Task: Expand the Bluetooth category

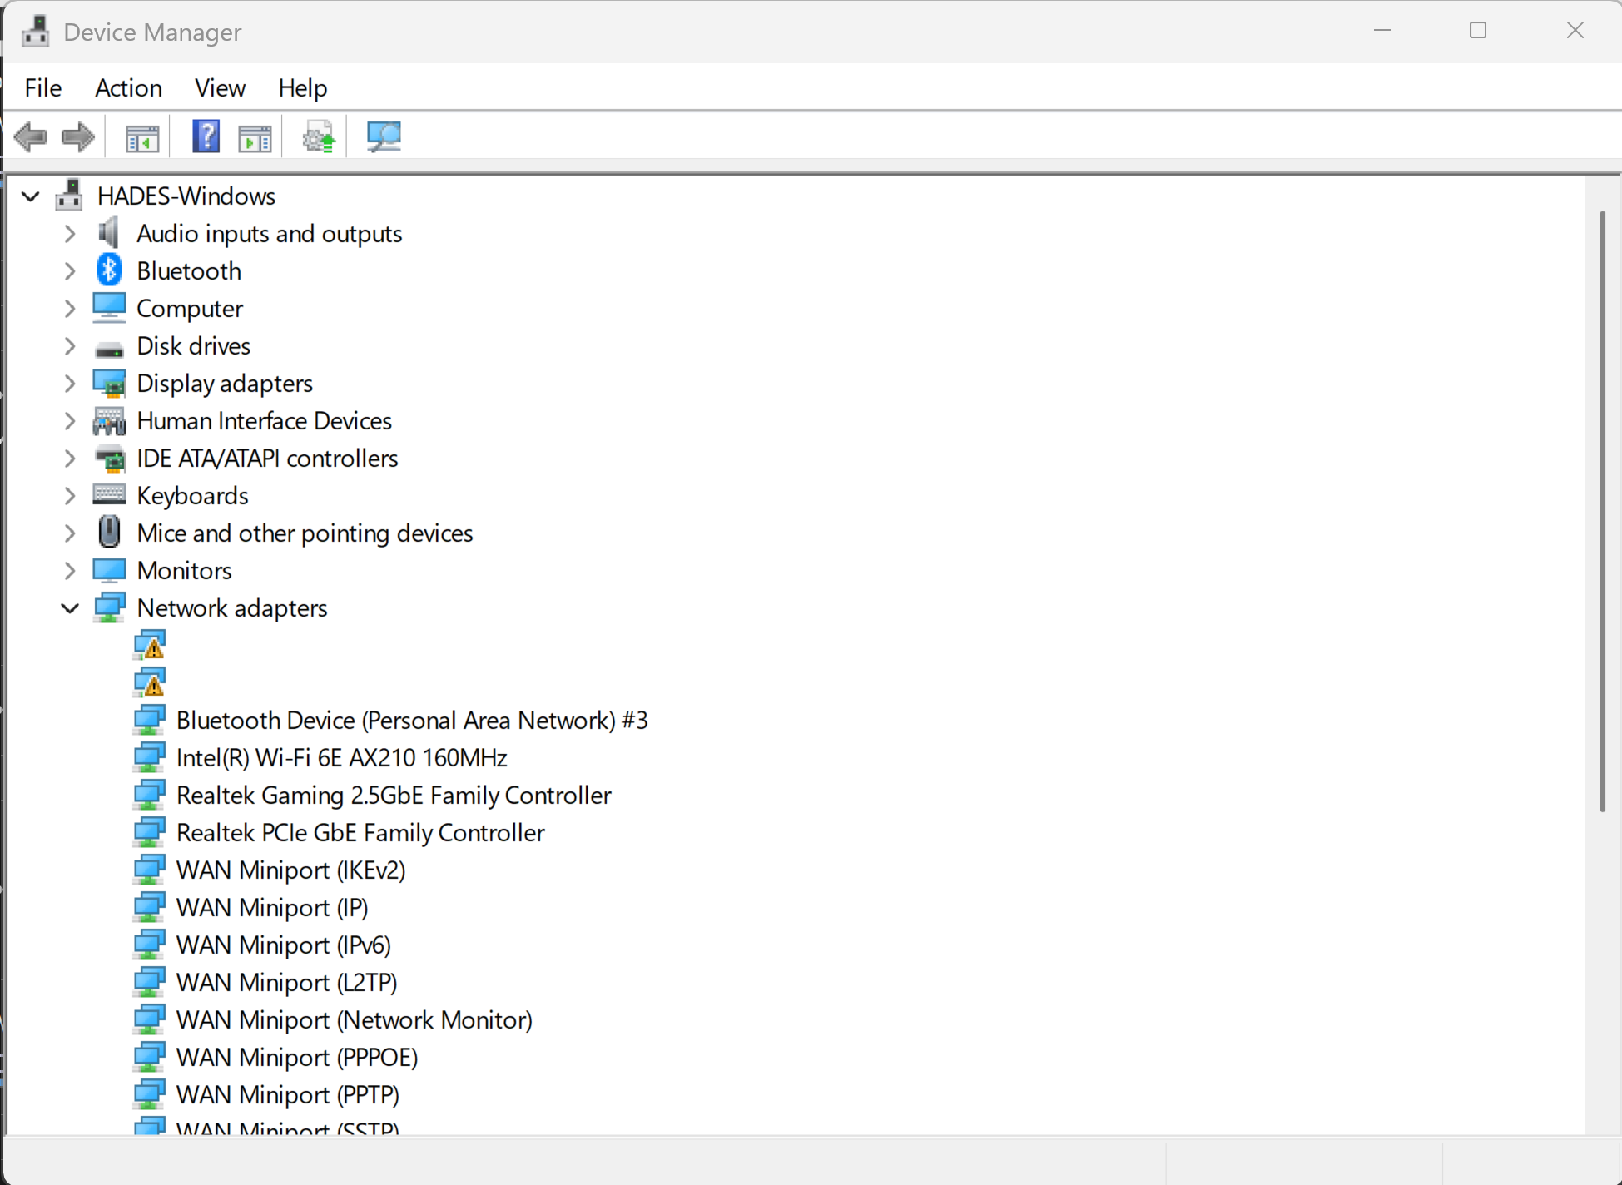Action: [70, 271]
